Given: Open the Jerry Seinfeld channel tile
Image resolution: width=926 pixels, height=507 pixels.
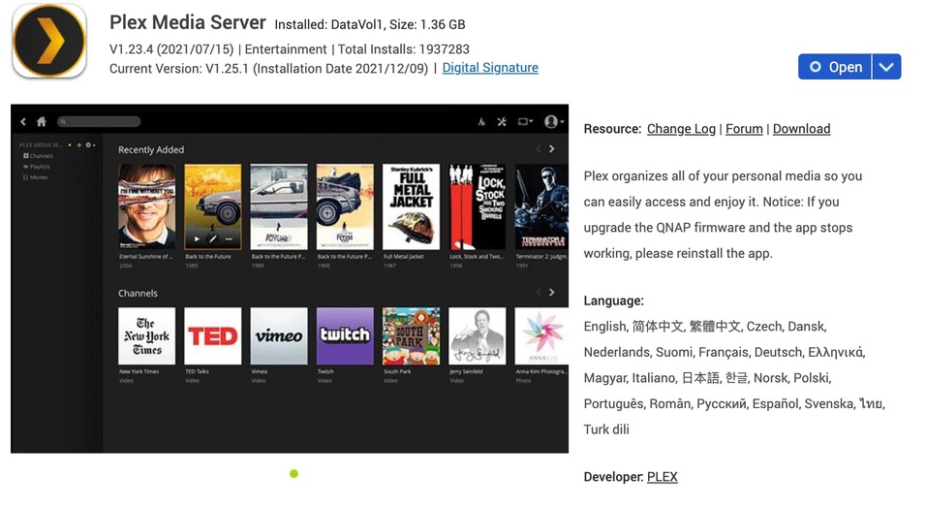Looking at the screenshot, I should pyautogui.click(x=478, y=335).
